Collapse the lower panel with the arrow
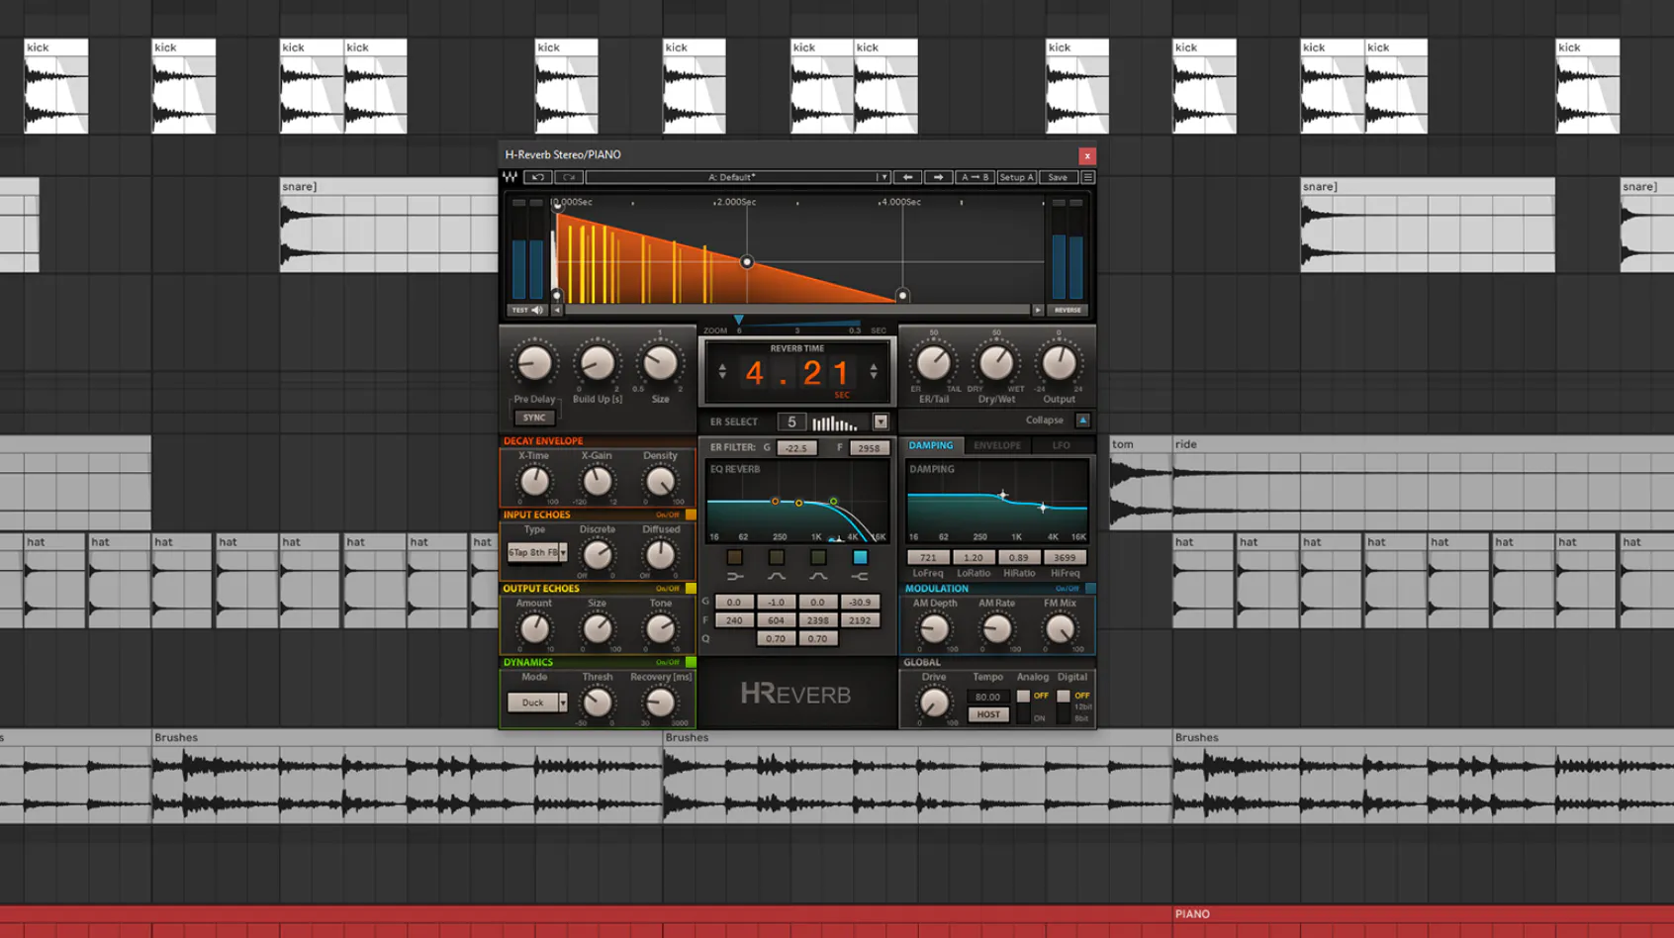 tap(1083, 421)
